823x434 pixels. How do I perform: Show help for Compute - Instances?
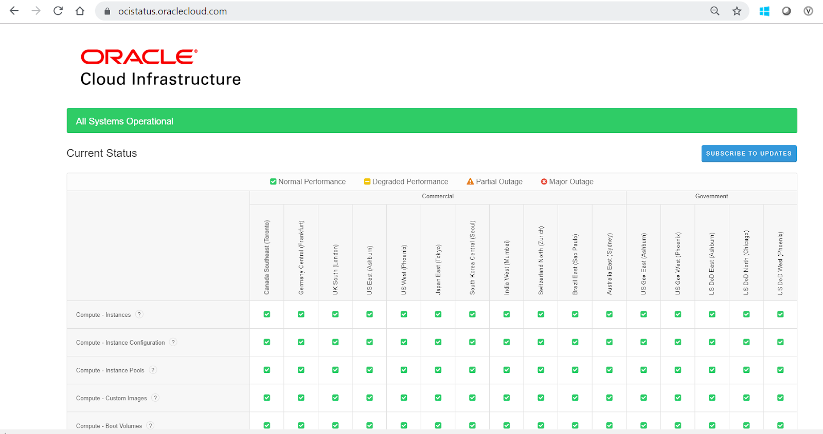coord(139,314)
